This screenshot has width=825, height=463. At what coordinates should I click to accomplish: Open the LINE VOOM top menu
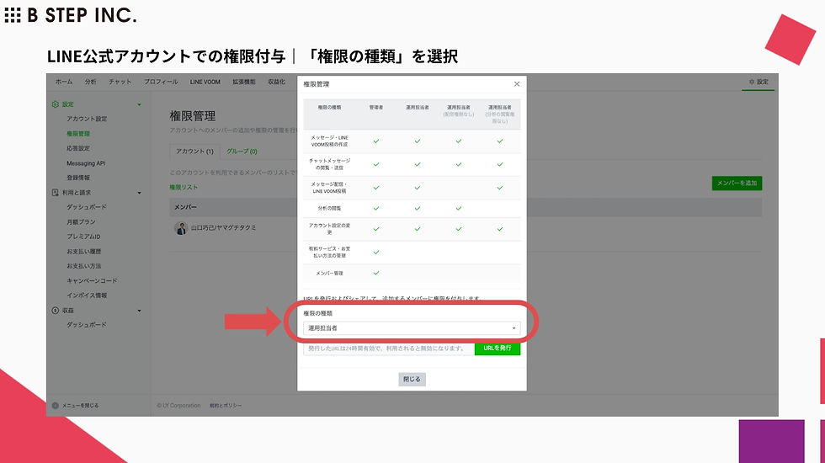pyautogui.click(x=205, y=82)
